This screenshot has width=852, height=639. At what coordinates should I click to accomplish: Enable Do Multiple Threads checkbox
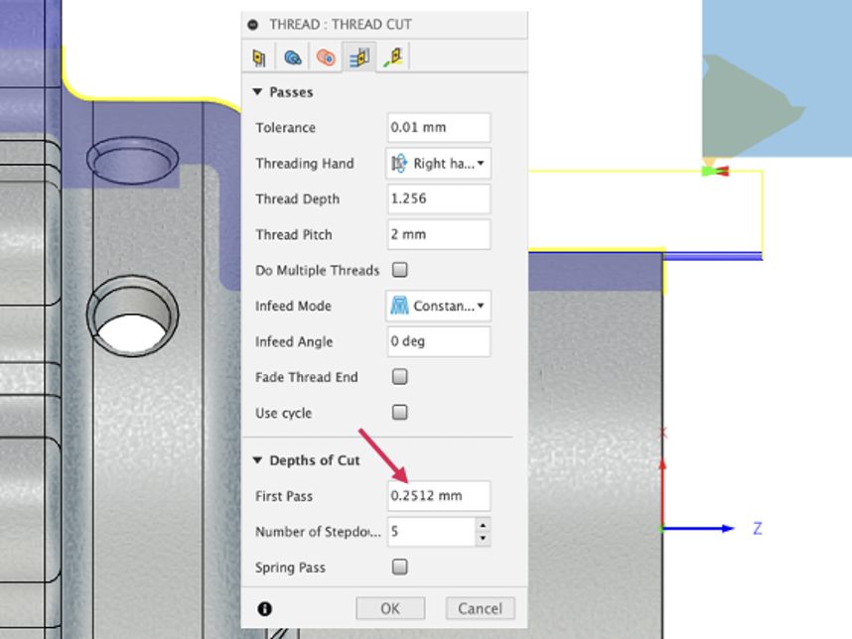coord(400,270)
